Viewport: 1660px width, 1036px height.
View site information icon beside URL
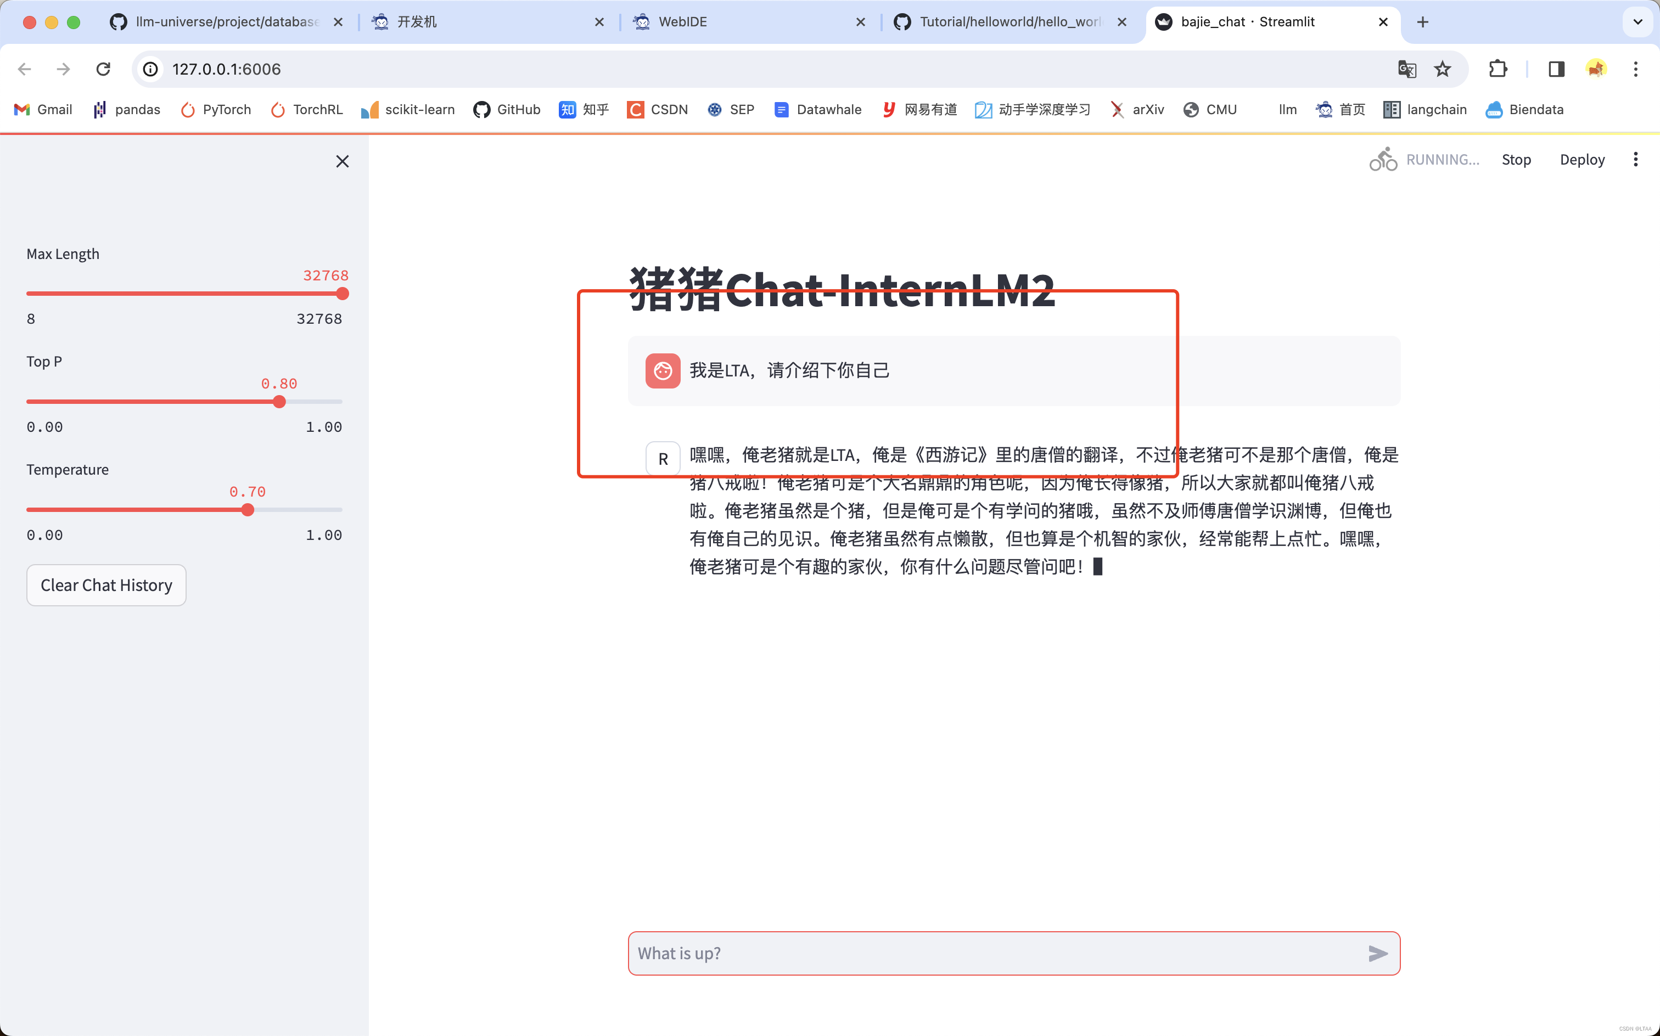click(150, 69)
